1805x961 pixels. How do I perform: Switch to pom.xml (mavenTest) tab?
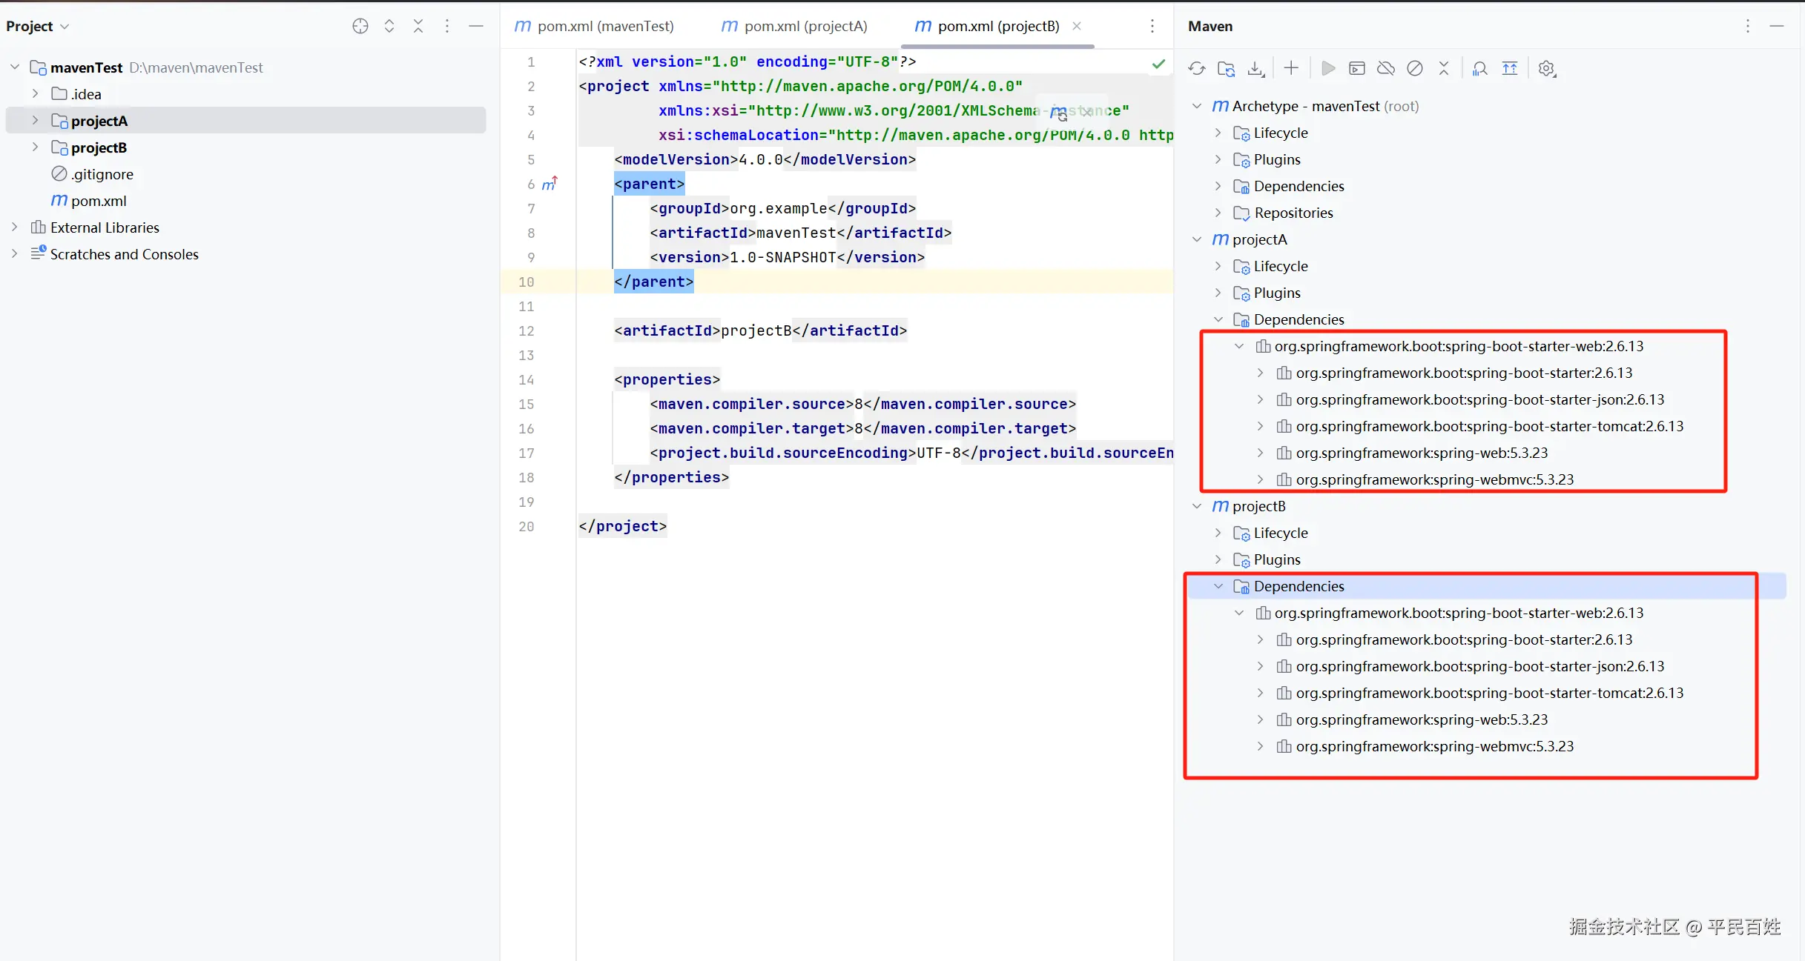click(x=604, y=26)
